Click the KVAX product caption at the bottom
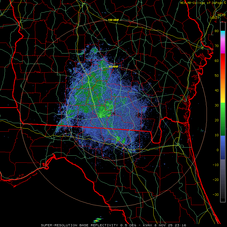The width and height of the screenshot is (227, 227). click(x=113, y=225)
